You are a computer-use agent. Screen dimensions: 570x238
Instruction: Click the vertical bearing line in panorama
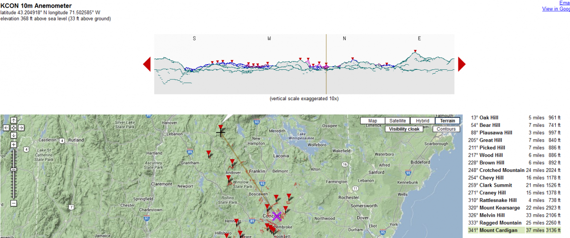pos(326,64)
